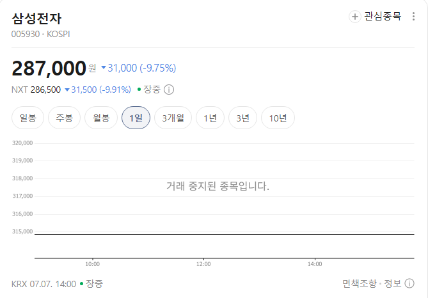Click the 316,000 y-axis label

point(22,214)
